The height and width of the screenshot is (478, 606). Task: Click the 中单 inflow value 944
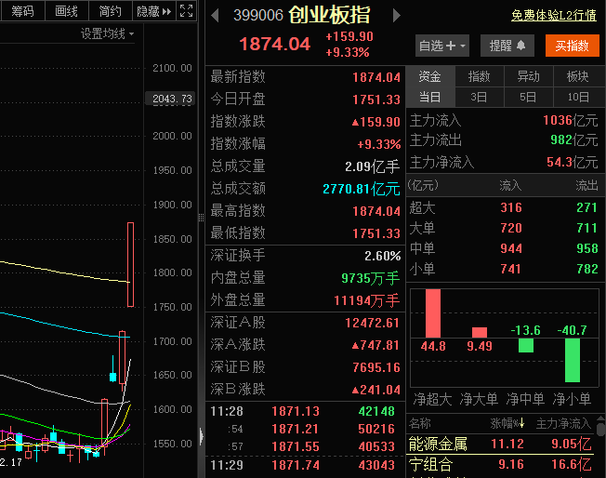[x=511, y=248]
